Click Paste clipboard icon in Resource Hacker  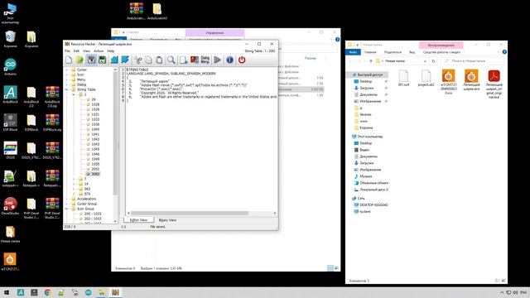[159, 60]
